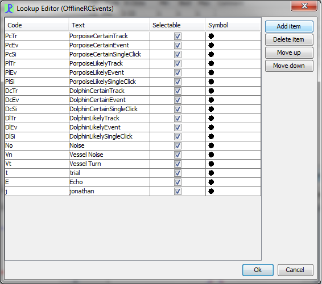Toggle the Vessel Noise selectable checkbox

pos(177,155)
